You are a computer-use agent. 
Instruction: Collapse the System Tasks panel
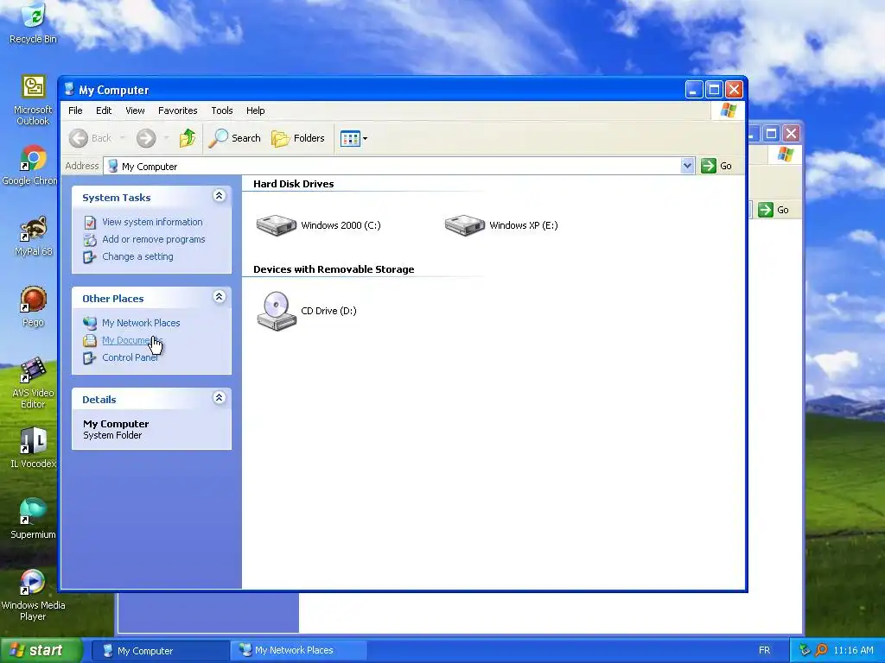(x=219, y=196)
